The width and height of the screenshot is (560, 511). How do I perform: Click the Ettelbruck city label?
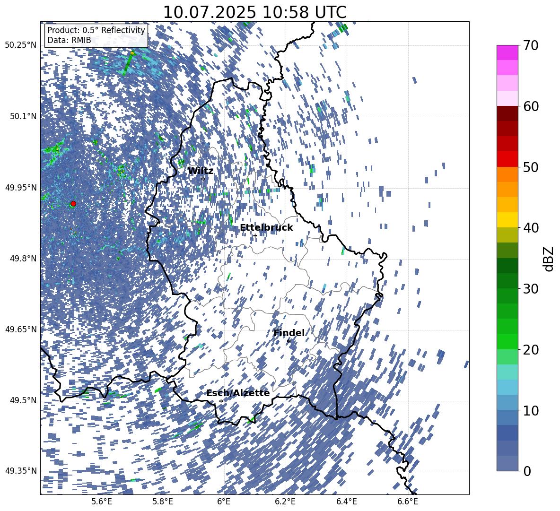(x=266, y=228)
